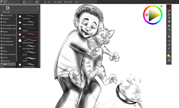Click the brush category list scrollbar

point(16,38)
